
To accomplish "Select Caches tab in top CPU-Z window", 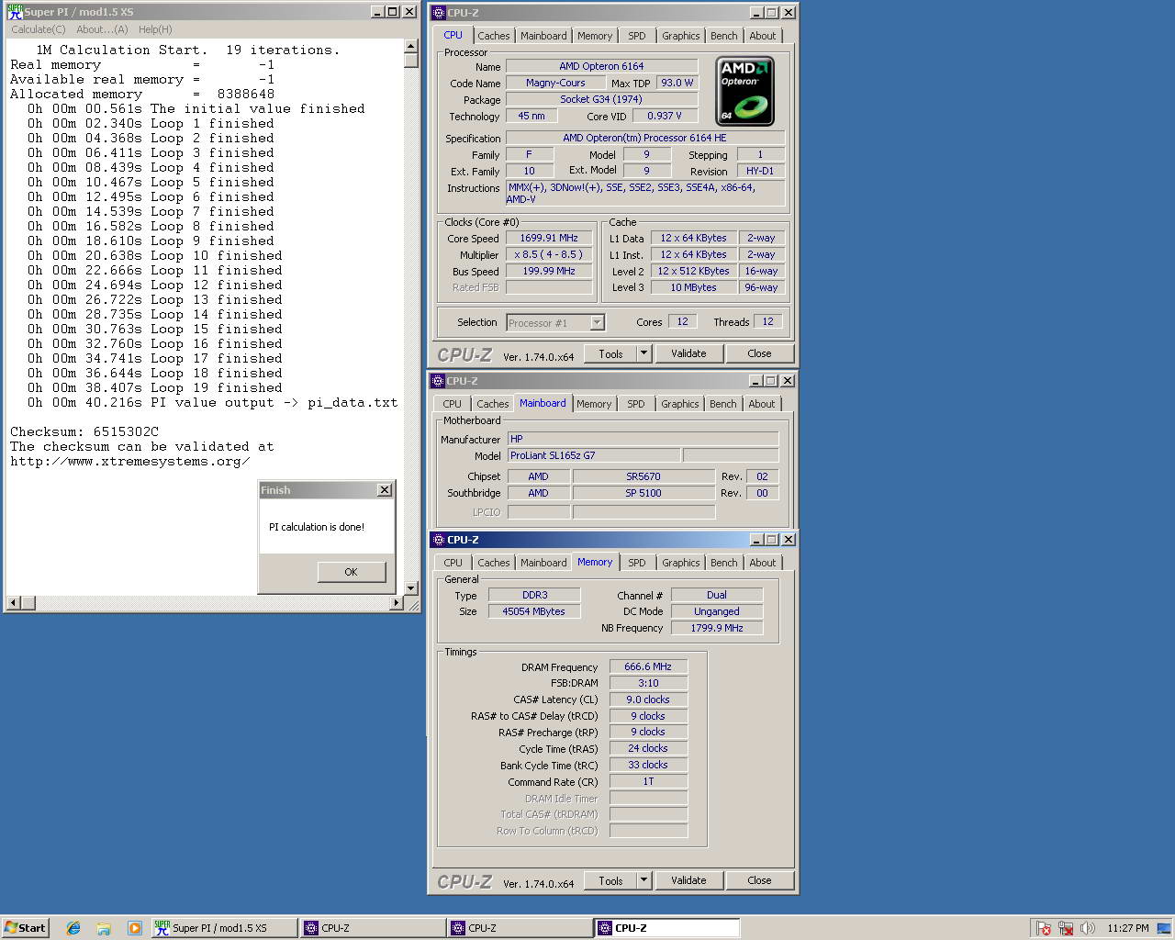I will [x=494, y=36].
